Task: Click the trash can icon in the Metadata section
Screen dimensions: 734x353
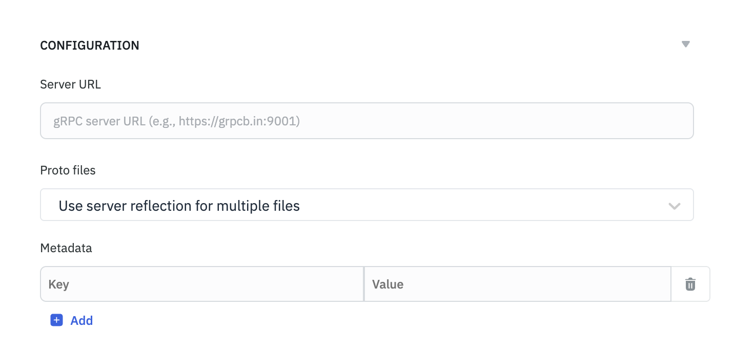Action: pyautogui.click(x=690, y=283)
